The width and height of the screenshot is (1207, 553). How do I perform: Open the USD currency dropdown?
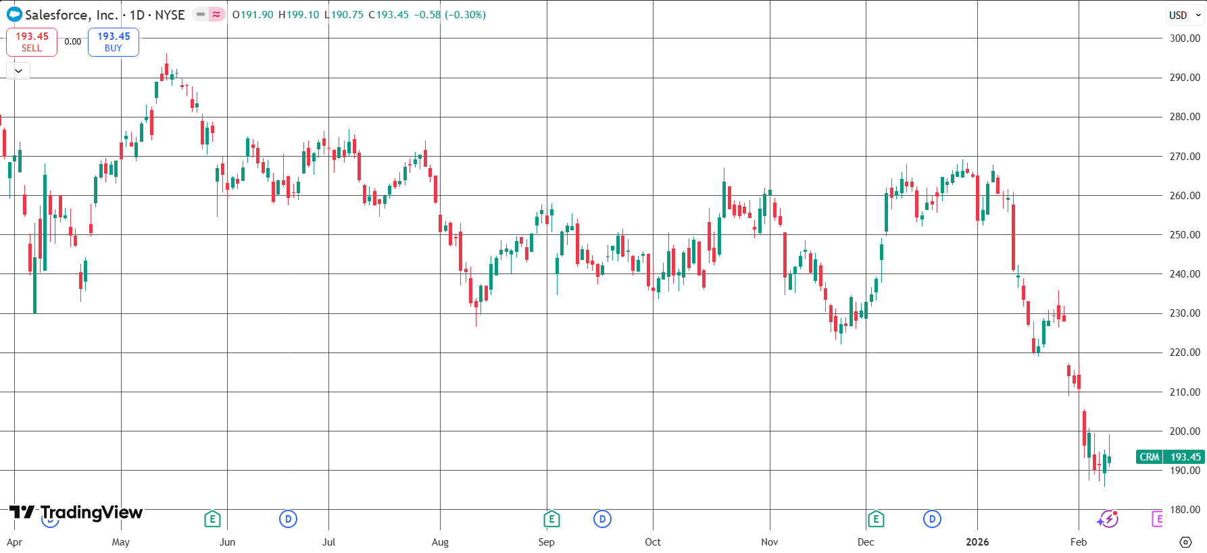(1185, 15)
